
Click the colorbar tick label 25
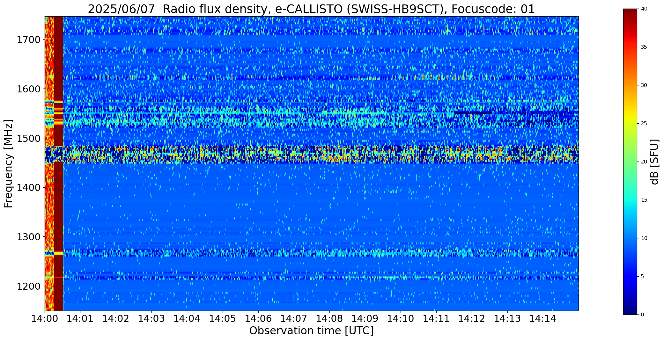[644, 124]
